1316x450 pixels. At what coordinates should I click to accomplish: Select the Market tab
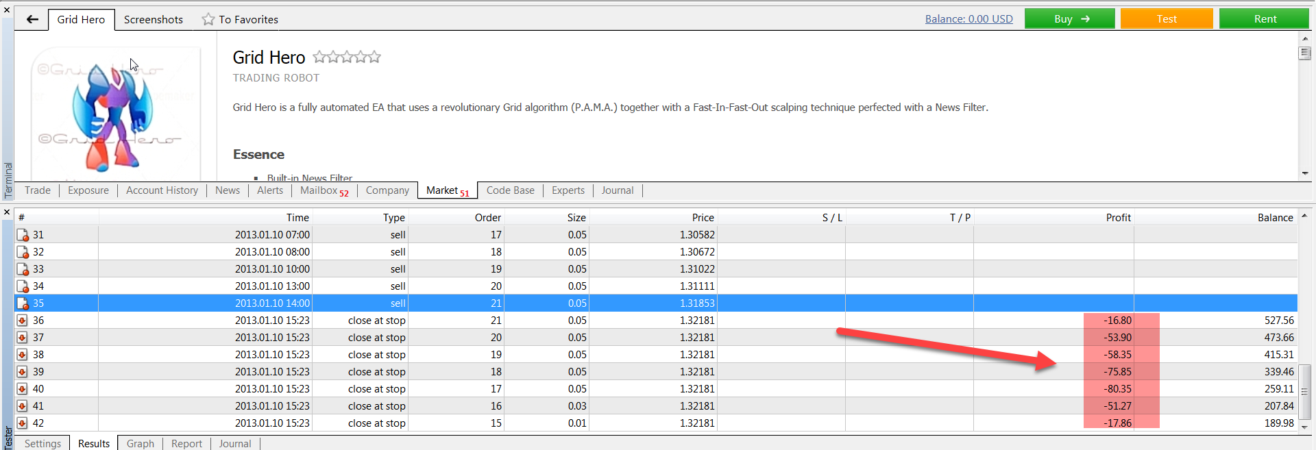click(x=448, y=190)
